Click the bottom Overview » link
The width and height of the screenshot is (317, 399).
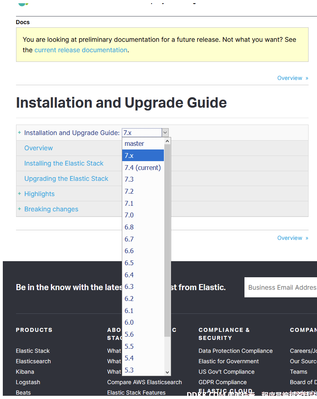pos(293,237)
